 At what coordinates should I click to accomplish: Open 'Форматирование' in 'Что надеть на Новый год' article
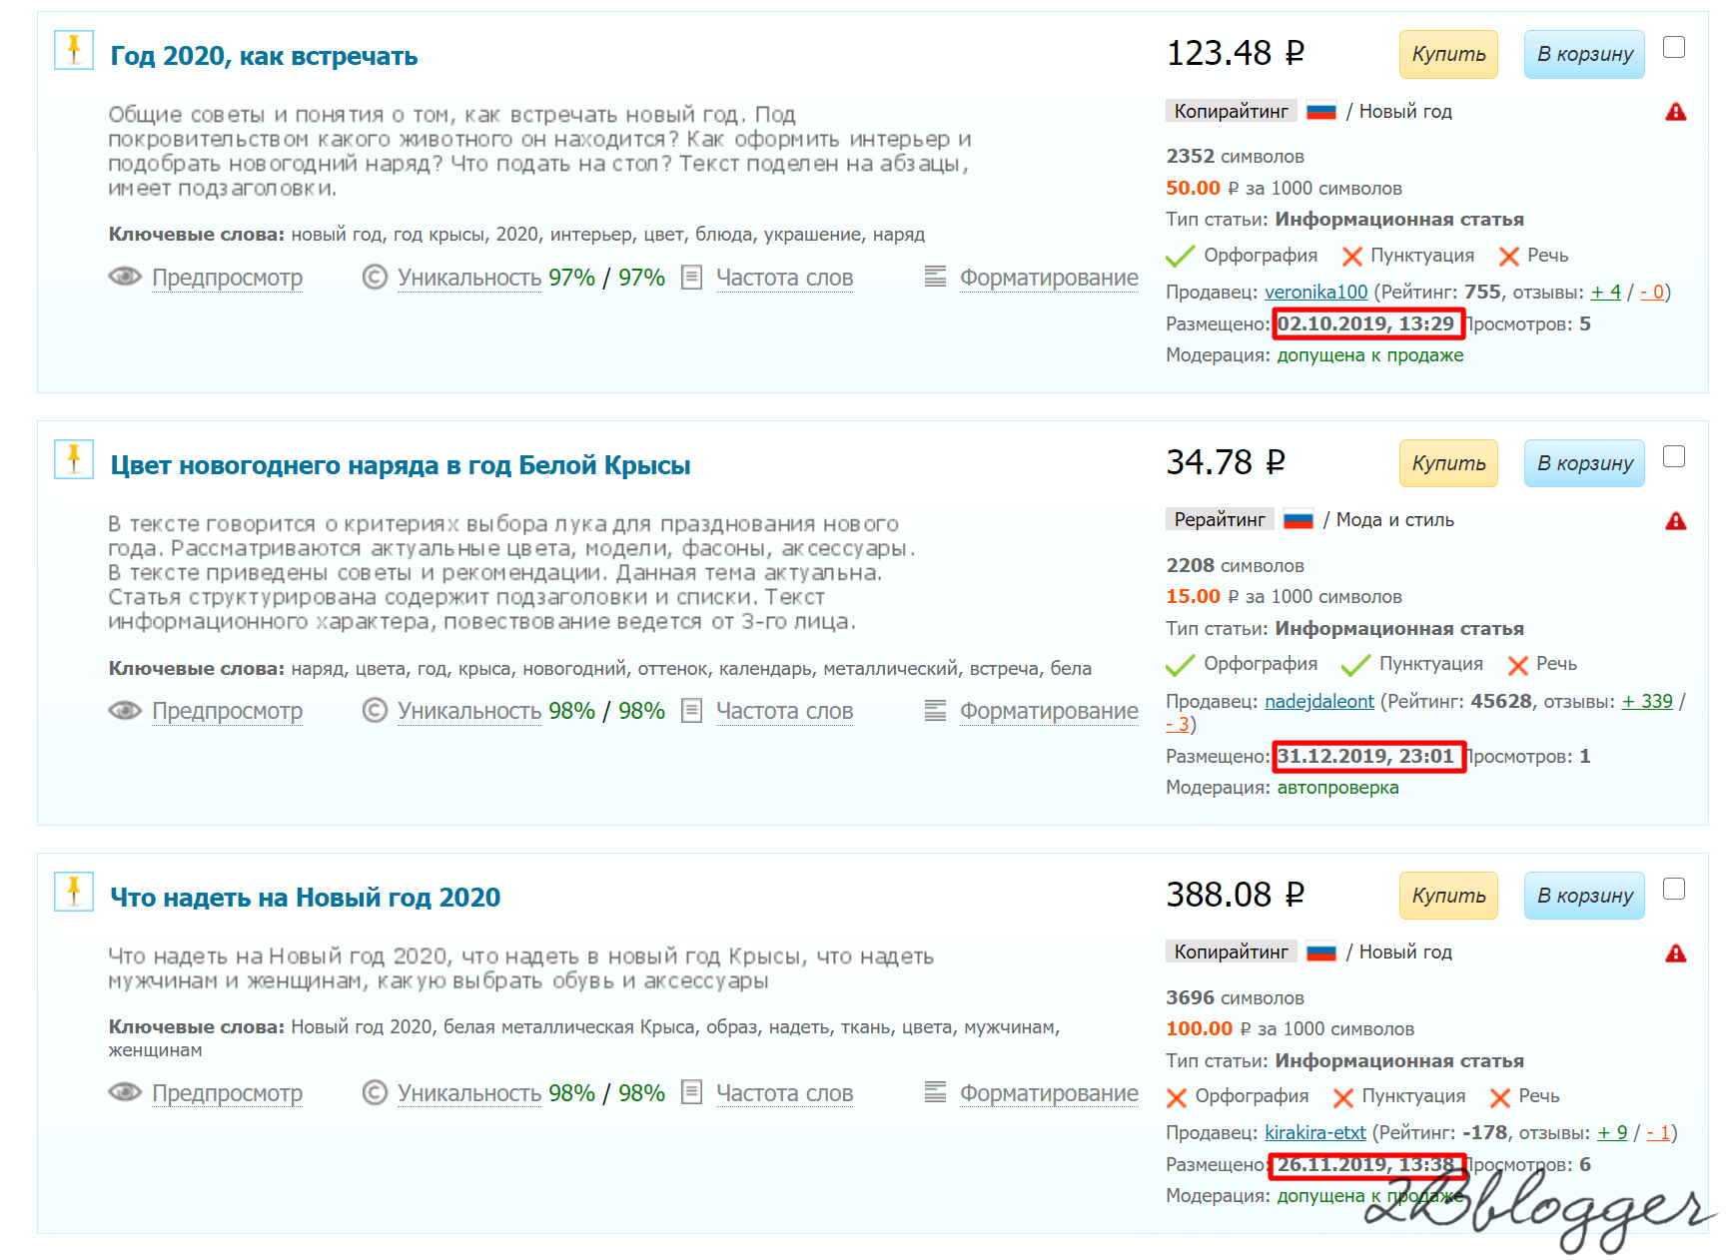coord(1049,1093)
